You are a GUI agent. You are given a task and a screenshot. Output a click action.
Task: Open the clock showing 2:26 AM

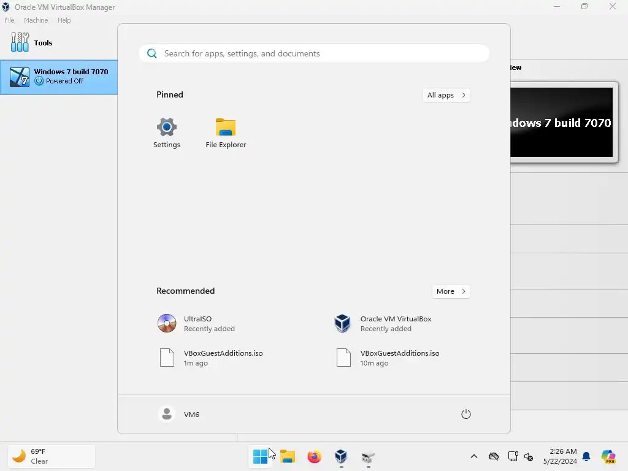[560, 456]
